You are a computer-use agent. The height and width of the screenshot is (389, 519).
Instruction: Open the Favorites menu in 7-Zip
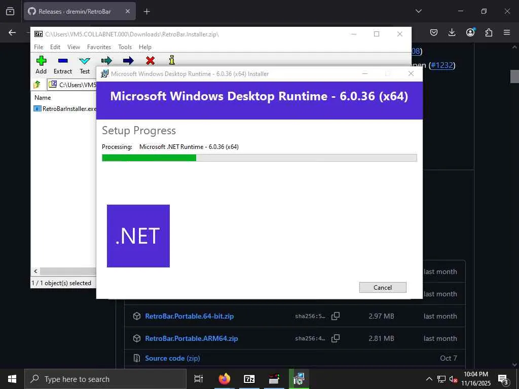[x=99, y=47]
